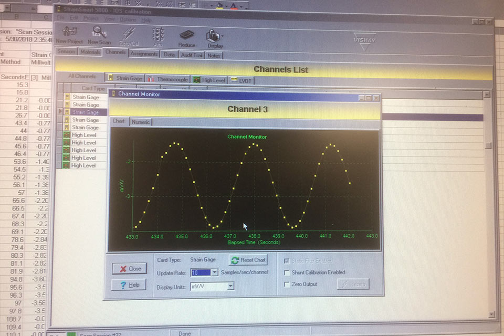Click the Zero/Cal lightning icon
Screen dimensions: 504x336
(128, 36)
